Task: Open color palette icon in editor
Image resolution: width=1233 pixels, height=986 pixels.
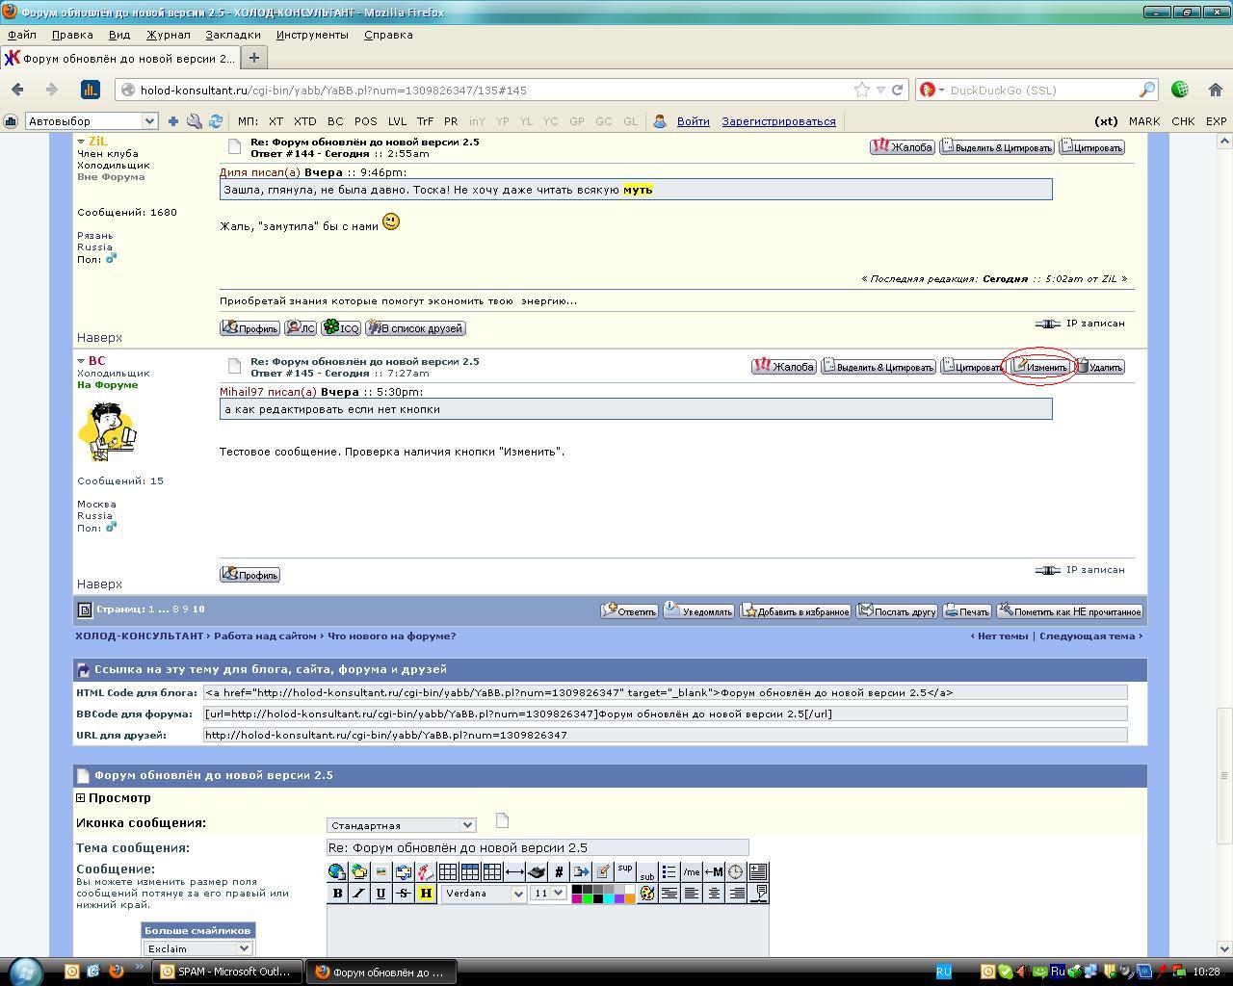Action: [x=646, y=894]
